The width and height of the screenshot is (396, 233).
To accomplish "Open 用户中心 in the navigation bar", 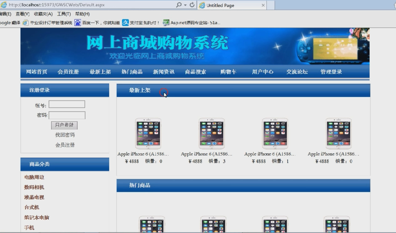I will coord(263,72).
